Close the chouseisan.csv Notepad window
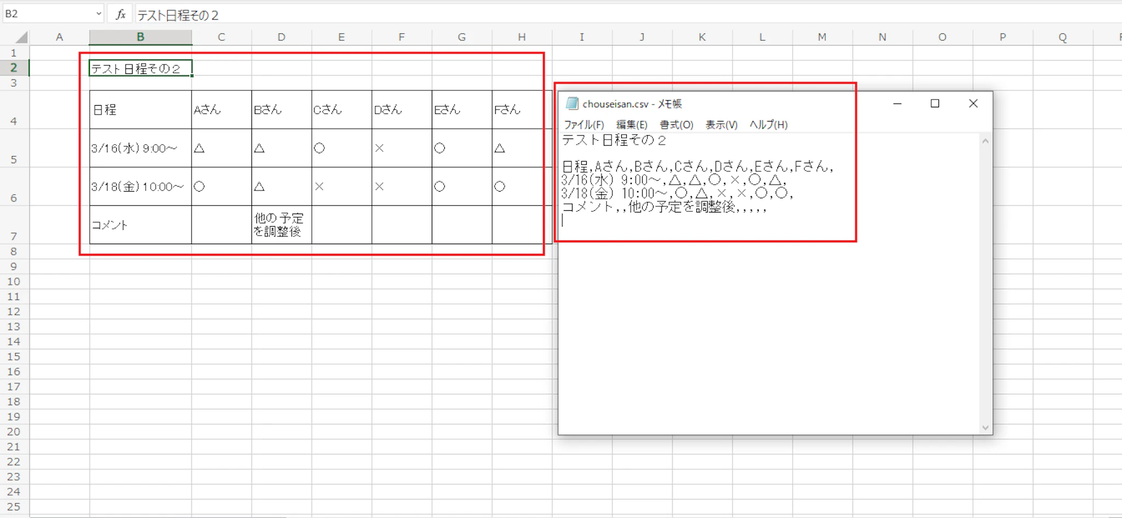This screenshot has width=1122, height=518. pos(973,103)
